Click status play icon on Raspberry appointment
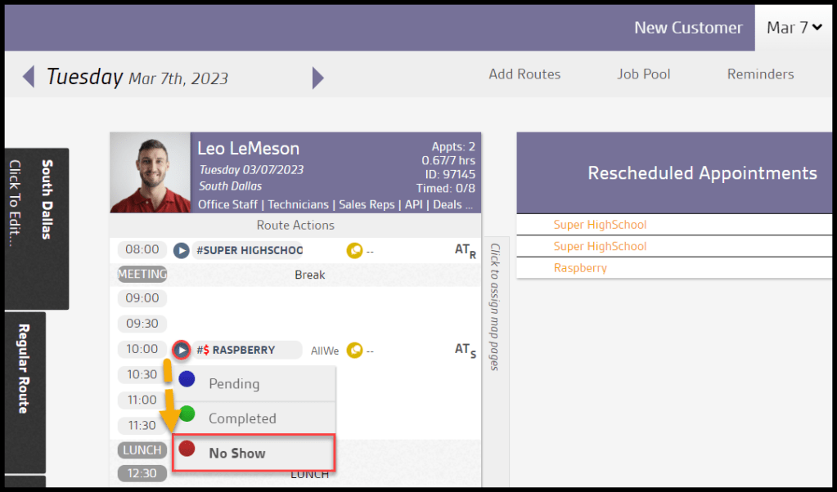This screenshot has height=492, width=837. tap(181, 350)
